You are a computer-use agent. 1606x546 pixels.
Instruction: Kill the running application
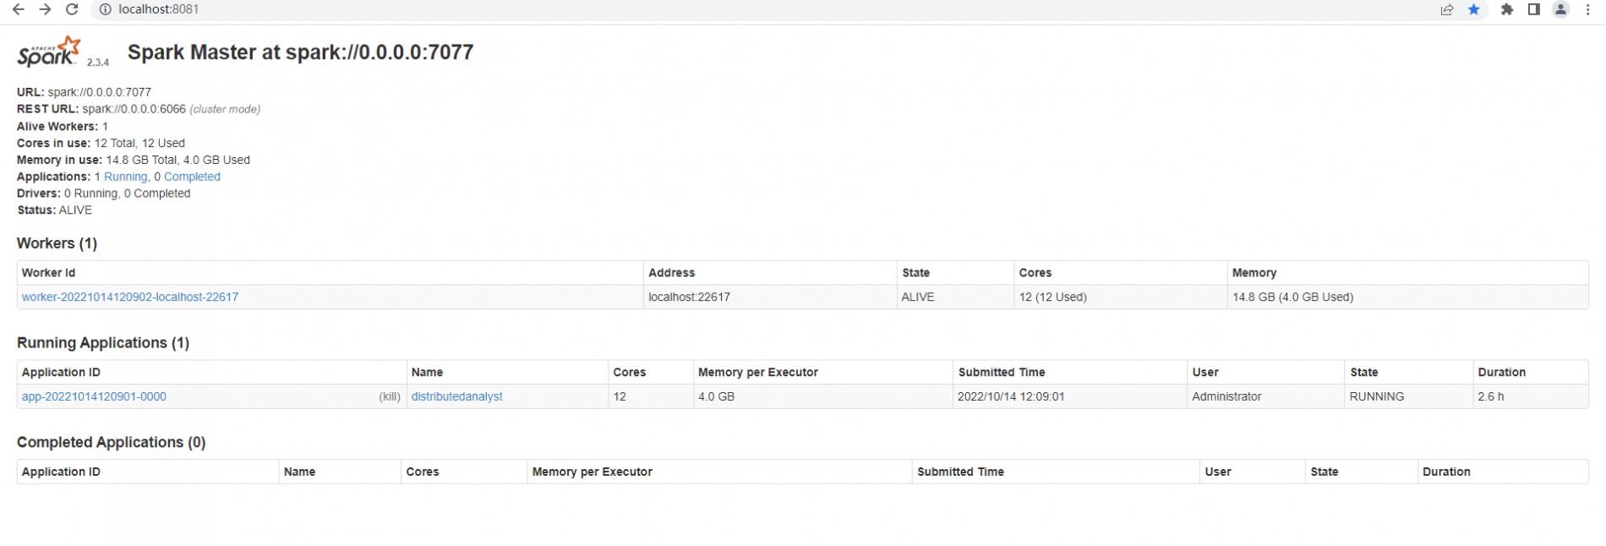[x=390, y=396]
